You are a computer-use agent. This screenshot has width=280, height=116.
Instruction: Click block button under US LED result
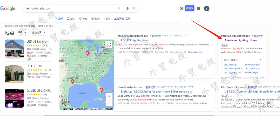(225, 96)
